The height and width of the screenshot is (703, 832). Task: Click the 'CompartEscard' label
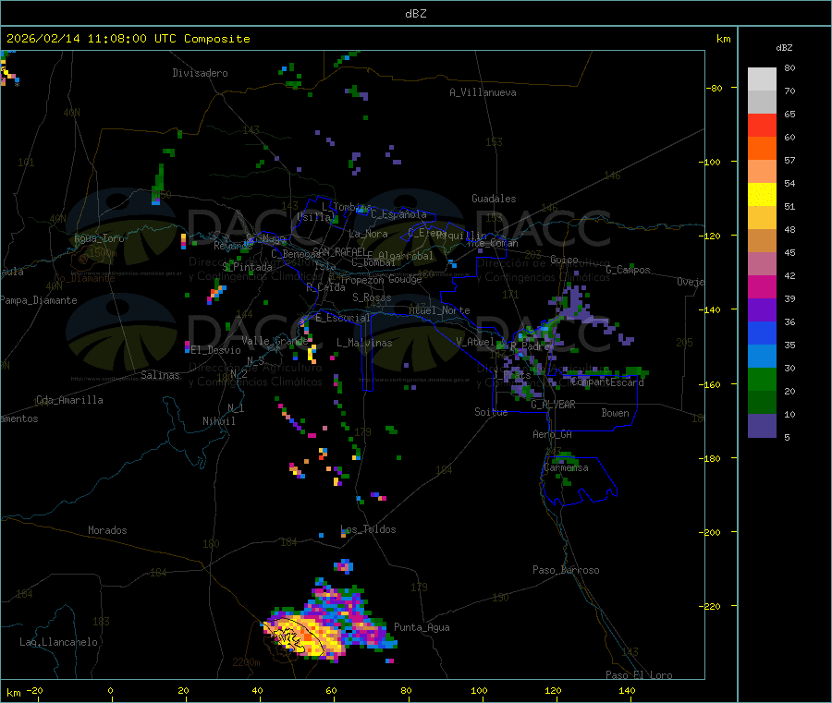(607, 382)
